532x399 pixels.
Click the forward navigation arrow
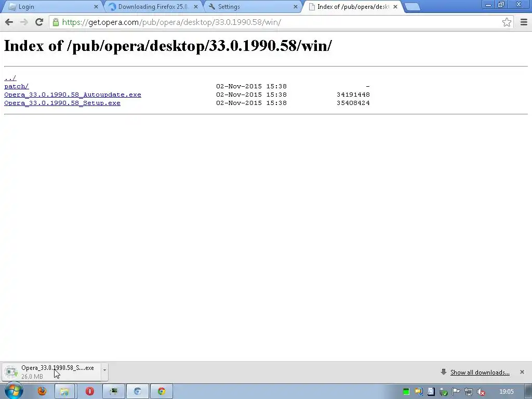(24, 22)
